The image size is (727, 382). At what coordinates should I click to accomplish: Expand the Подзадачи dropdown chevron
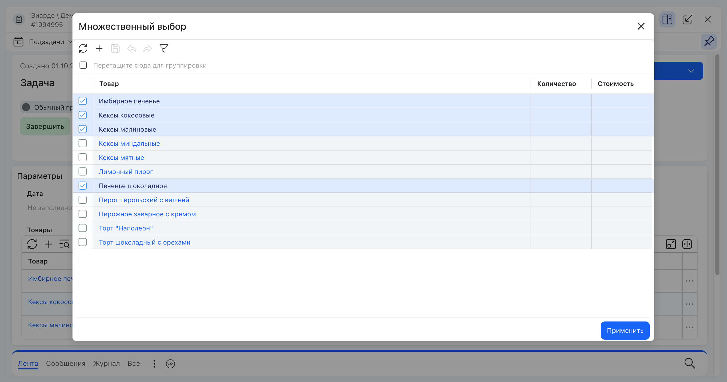point(70,42)
